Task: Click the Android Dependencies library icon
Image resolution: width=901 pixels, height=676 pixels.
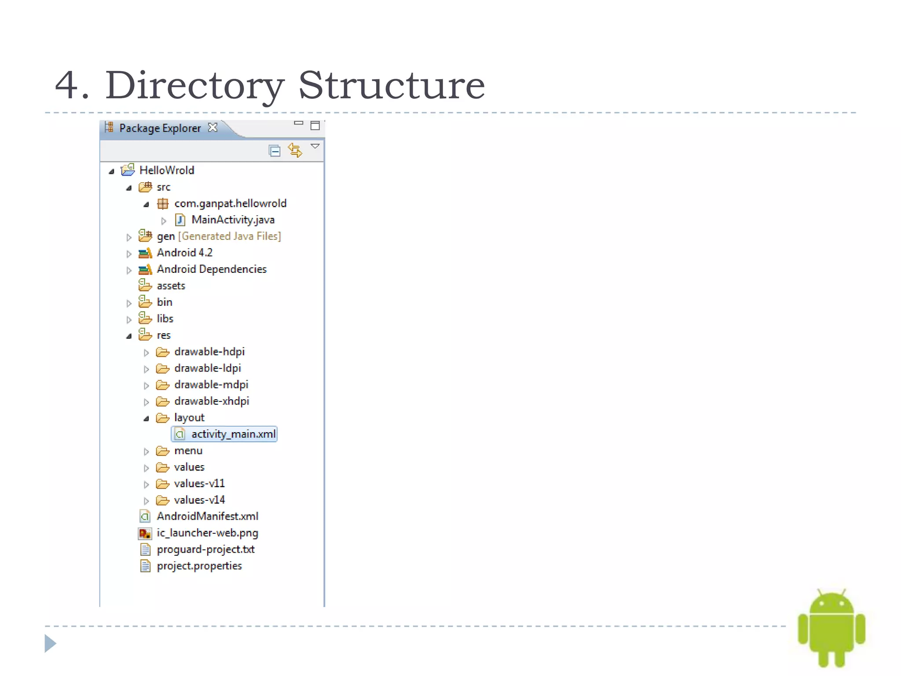Action: (x=145, y=269)
